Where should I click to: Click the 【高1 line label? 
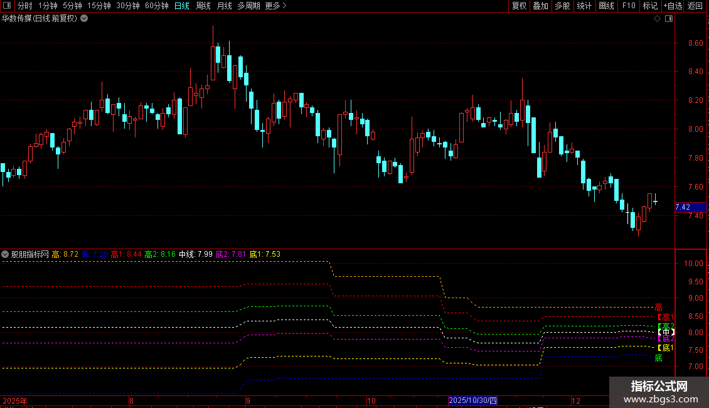pyautogui.click(x=665, y=317)
